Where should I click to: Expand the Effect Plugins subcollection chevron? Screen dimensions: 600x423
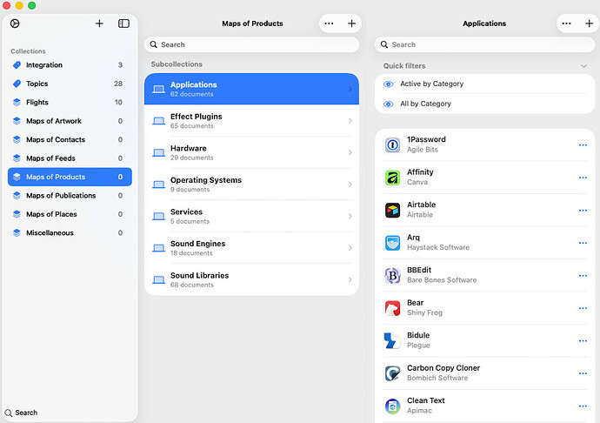pyautogui.click(x=350, y=121)
